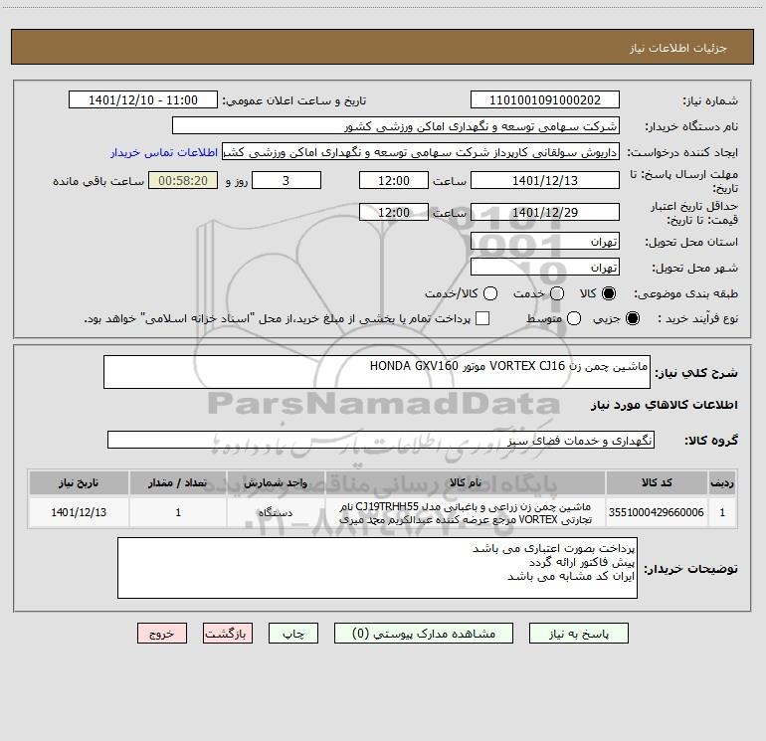Viewport: 766px width, 741px height.
Task: Click the unit cell دستگاه
Action: 276,512
